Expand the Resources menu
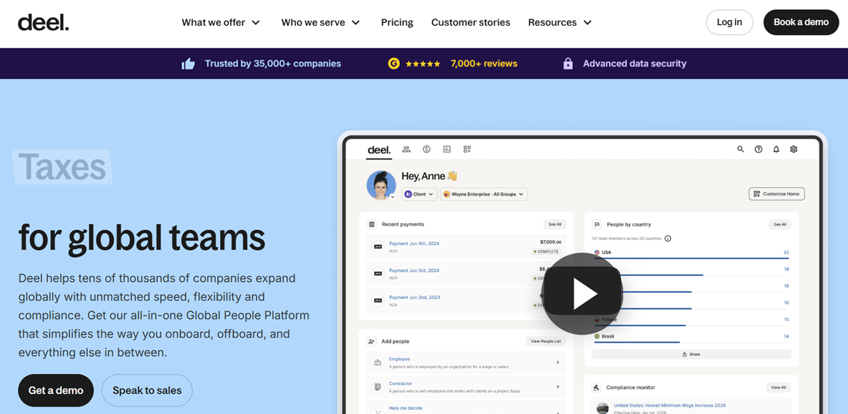 point(560,23)
